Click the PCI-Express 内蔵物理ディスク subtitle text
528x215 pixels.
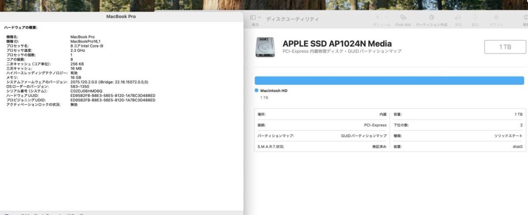342,51
